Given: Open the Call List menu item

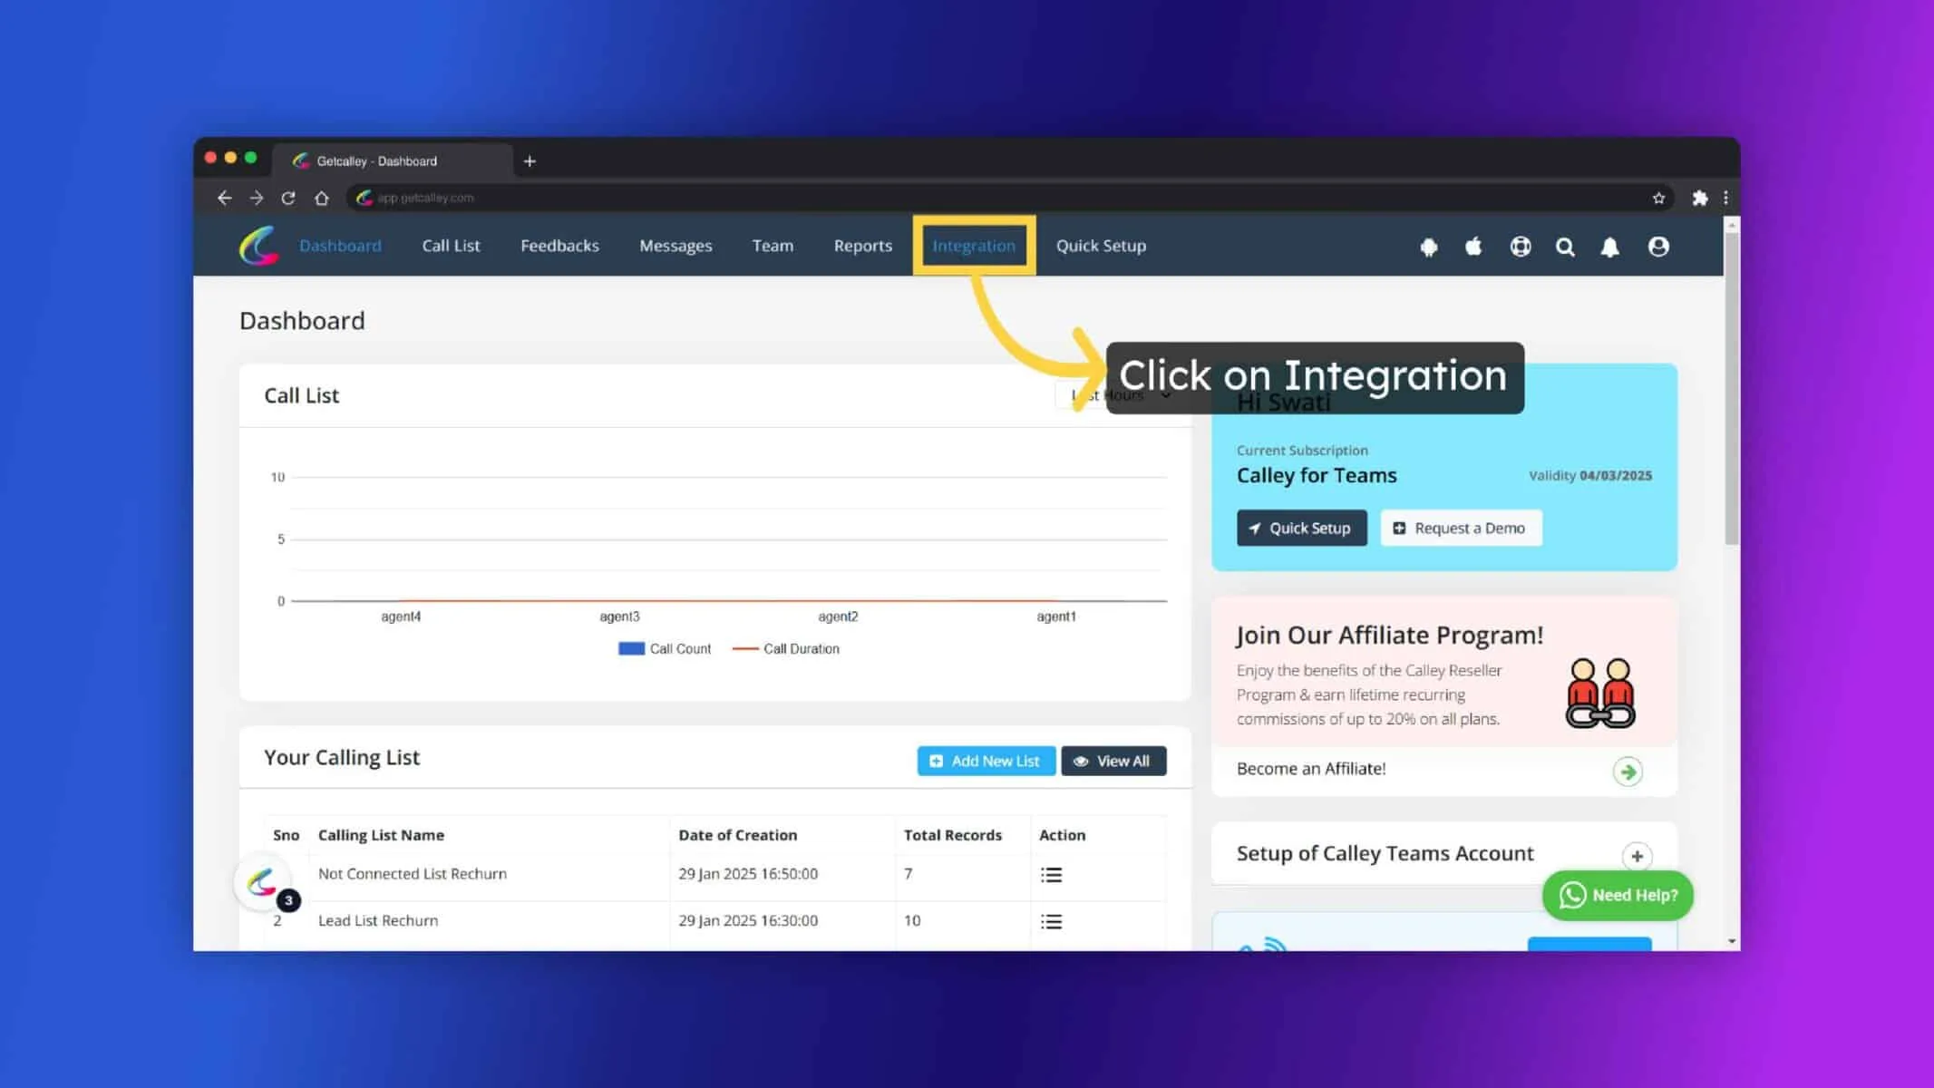Looking at the screenshot, I should [451, 246].
